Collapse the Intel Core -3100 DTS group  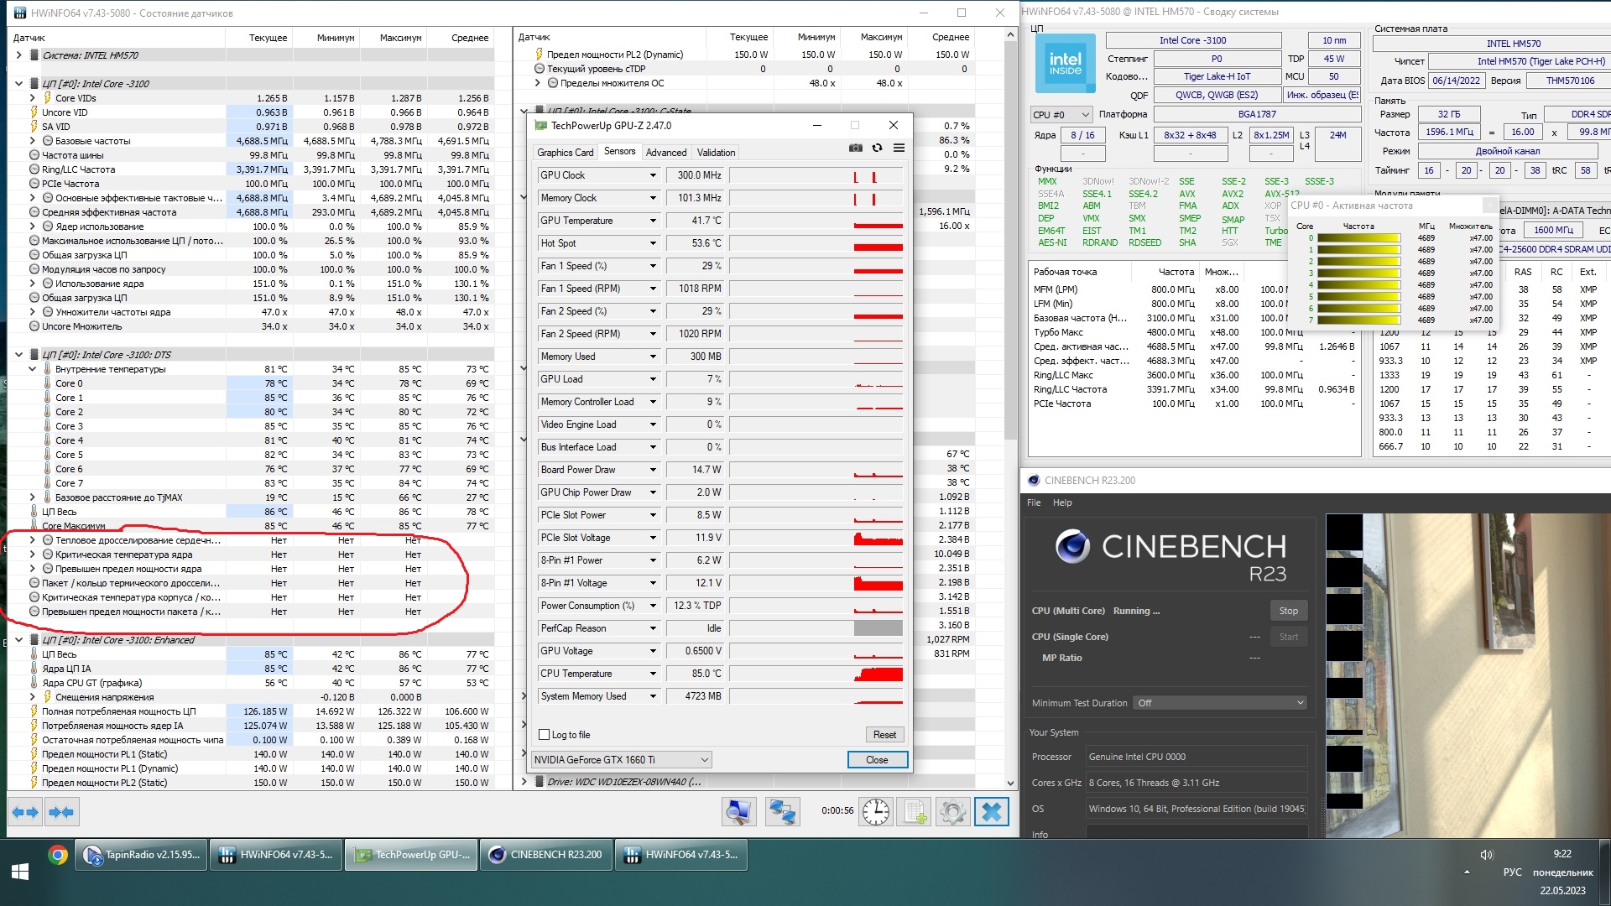tap(18, 355)
